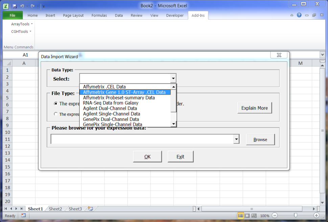This screenshot has height=222, width=328.
Task: Open the Formulas tab
Action: pyautogui.click(x=99, y=15)
